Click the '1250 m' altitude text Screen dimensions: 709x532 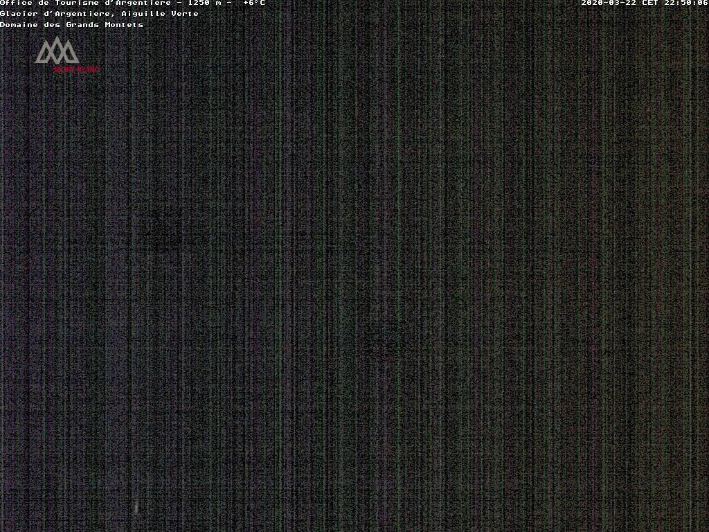coord(204,3)
